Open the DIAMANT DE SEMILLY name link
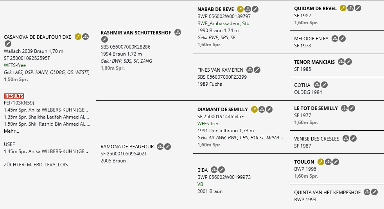Screen dimensions: 384x209 click(223, 110)
